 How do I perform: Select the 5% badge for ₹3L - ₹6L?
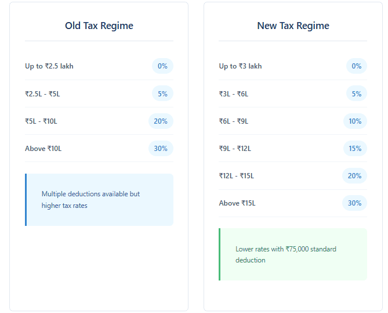point(356,93)
